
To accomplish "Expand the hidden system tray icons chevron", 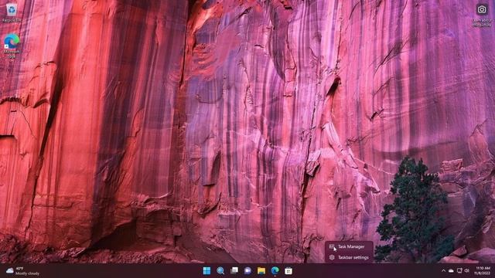I will pos(443,271).
